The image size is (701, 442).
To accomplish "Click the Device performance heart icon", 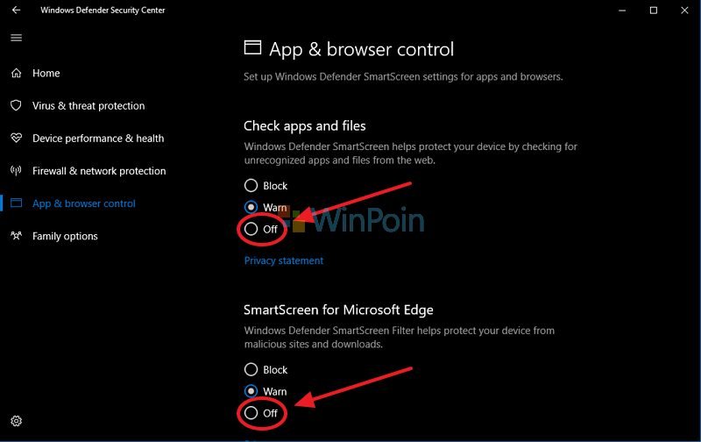I will coord(16,139).
